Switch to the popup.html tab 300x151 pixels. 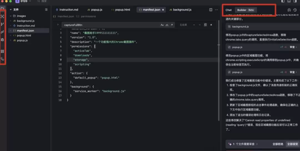point(121,10)
